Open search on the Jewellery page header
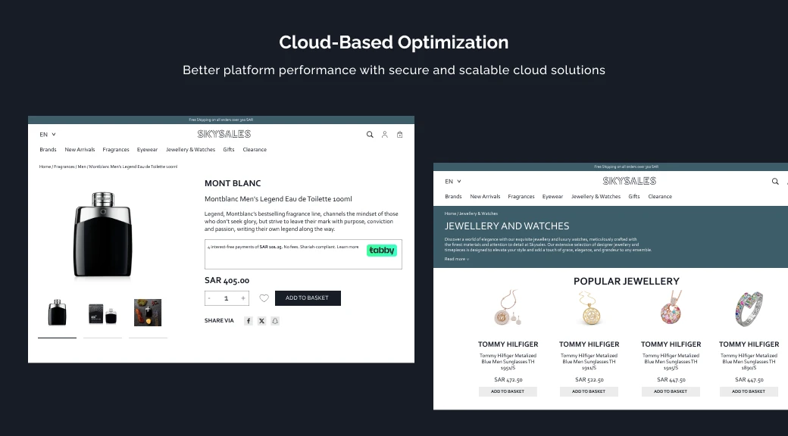 775,181
